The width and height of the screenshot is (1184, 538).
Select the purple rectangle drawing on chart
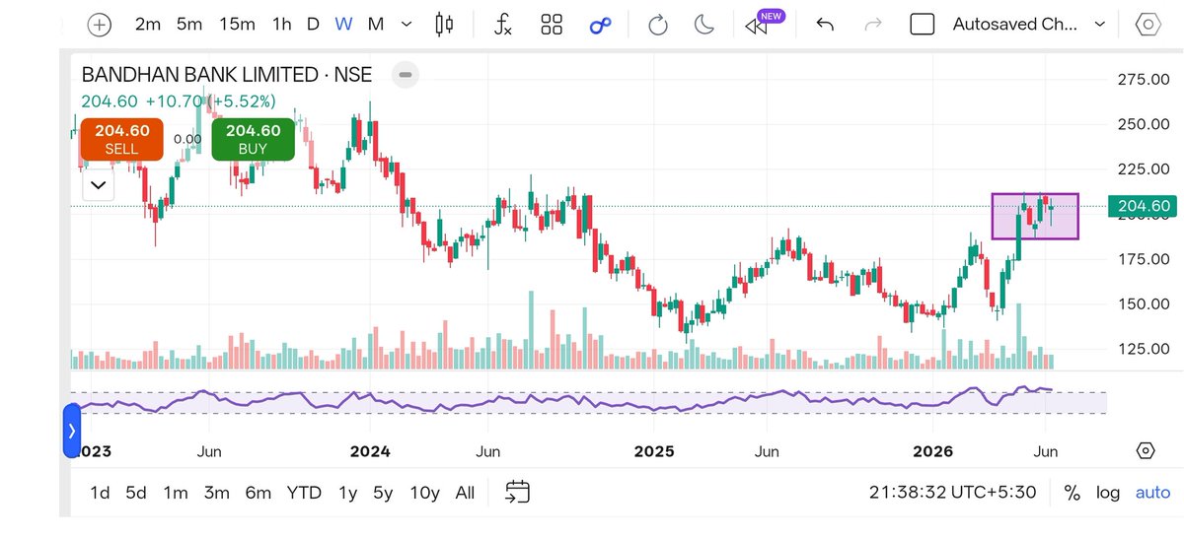coord(1035,216)
